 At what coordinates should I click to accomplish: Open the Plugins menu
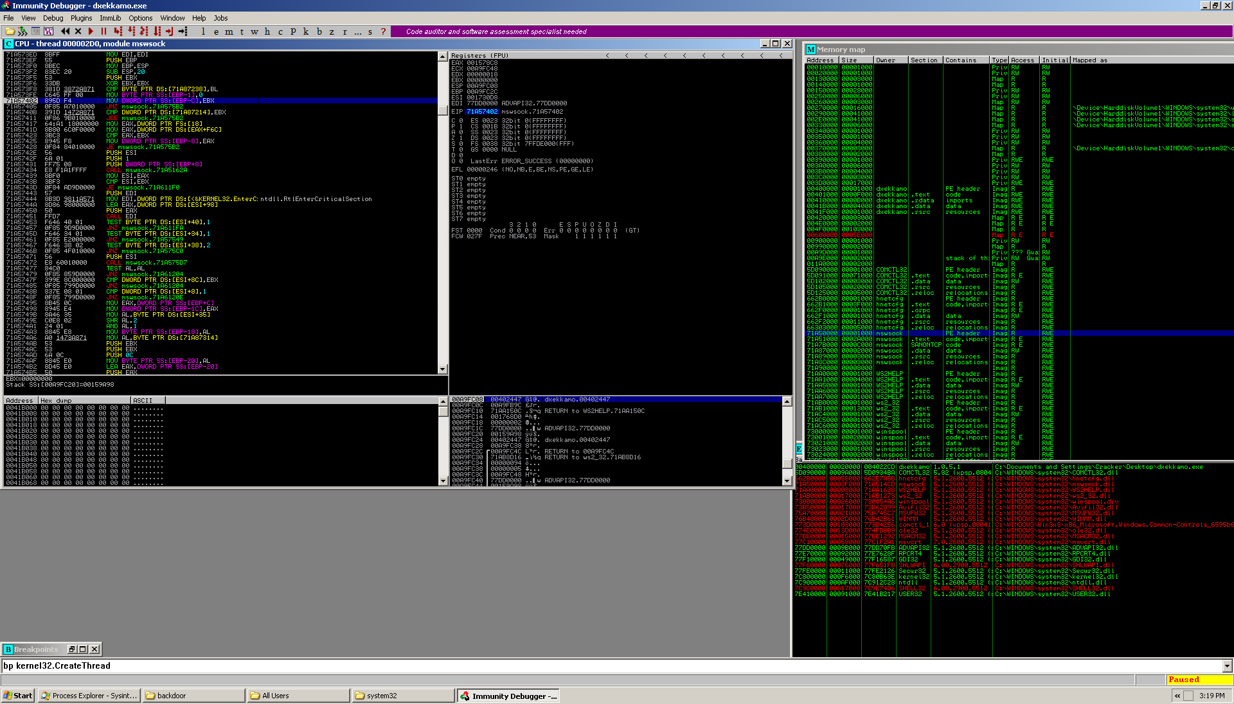click(x=81, y=18)
